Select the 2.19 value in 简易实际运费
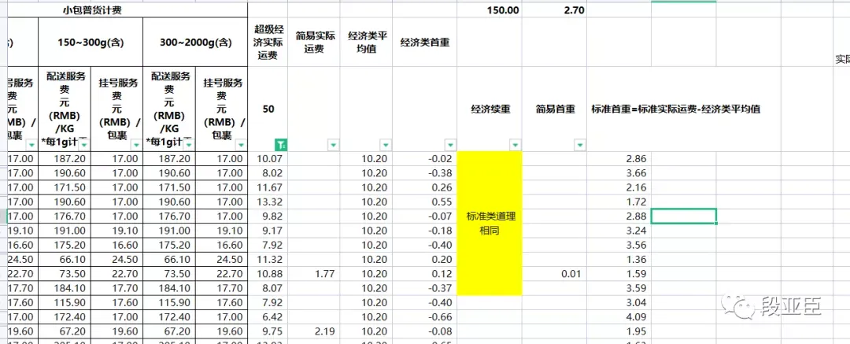 point(314,331)
